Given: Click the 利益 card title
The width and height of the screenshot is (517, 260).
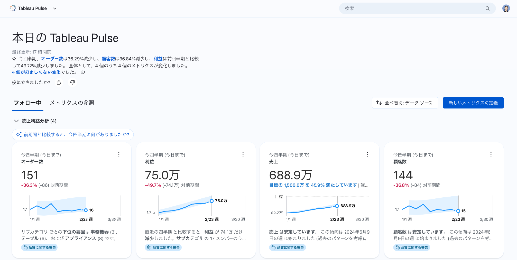Looking at the screenshot, I should click(150, 162).
